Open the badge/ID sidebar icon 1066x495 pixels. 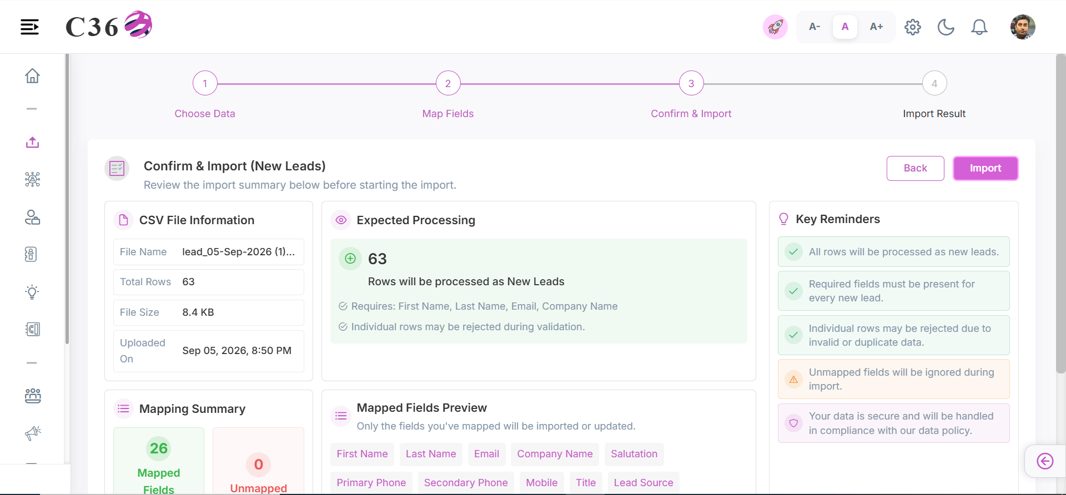coord(31,254)
